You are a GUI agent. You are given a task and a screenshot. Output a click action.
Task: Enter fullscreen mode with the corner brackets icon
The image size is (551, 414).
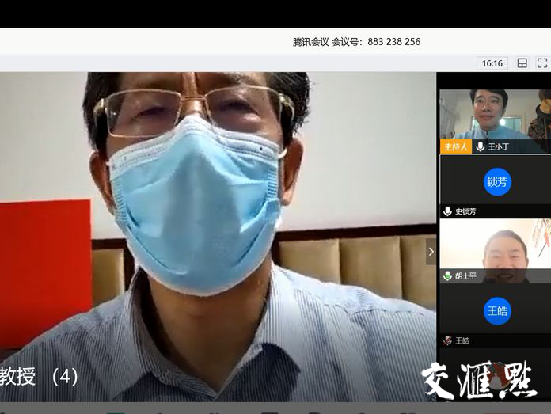[542, 63]
